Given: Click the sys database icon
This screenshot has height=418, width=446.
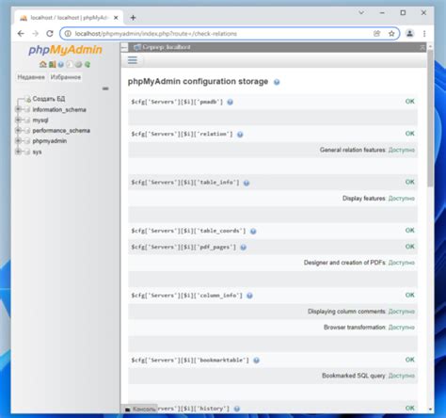Looking at the screenshot, I should (27, 152).
